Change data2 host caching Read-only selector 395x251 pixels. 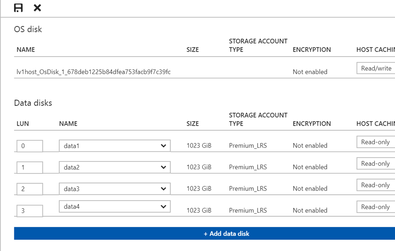pyautogui.click(x=376, y=163)
